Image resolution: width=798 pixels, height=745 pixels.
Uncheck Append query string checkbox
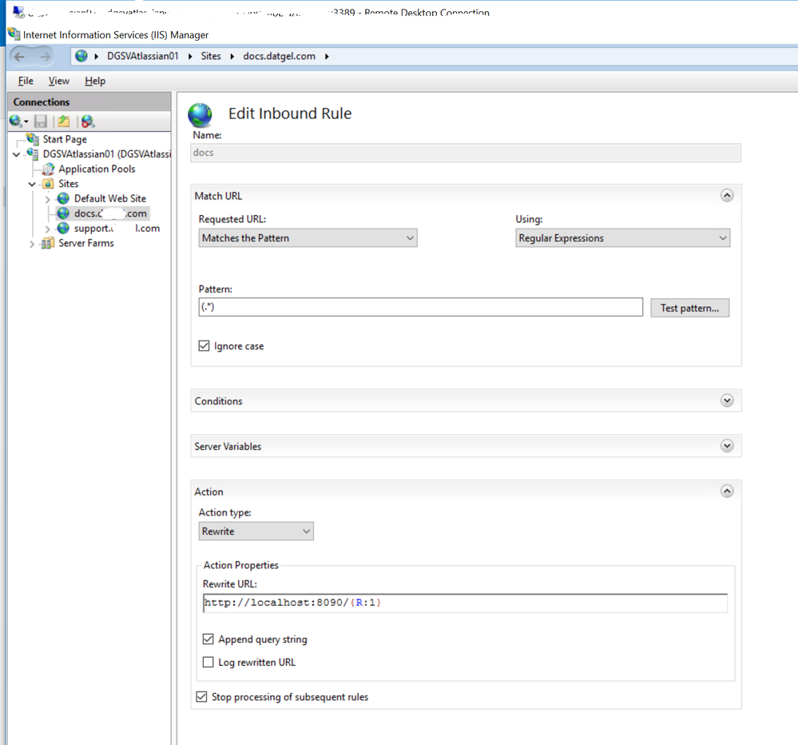pyautogui.click(x=208, y=639)
